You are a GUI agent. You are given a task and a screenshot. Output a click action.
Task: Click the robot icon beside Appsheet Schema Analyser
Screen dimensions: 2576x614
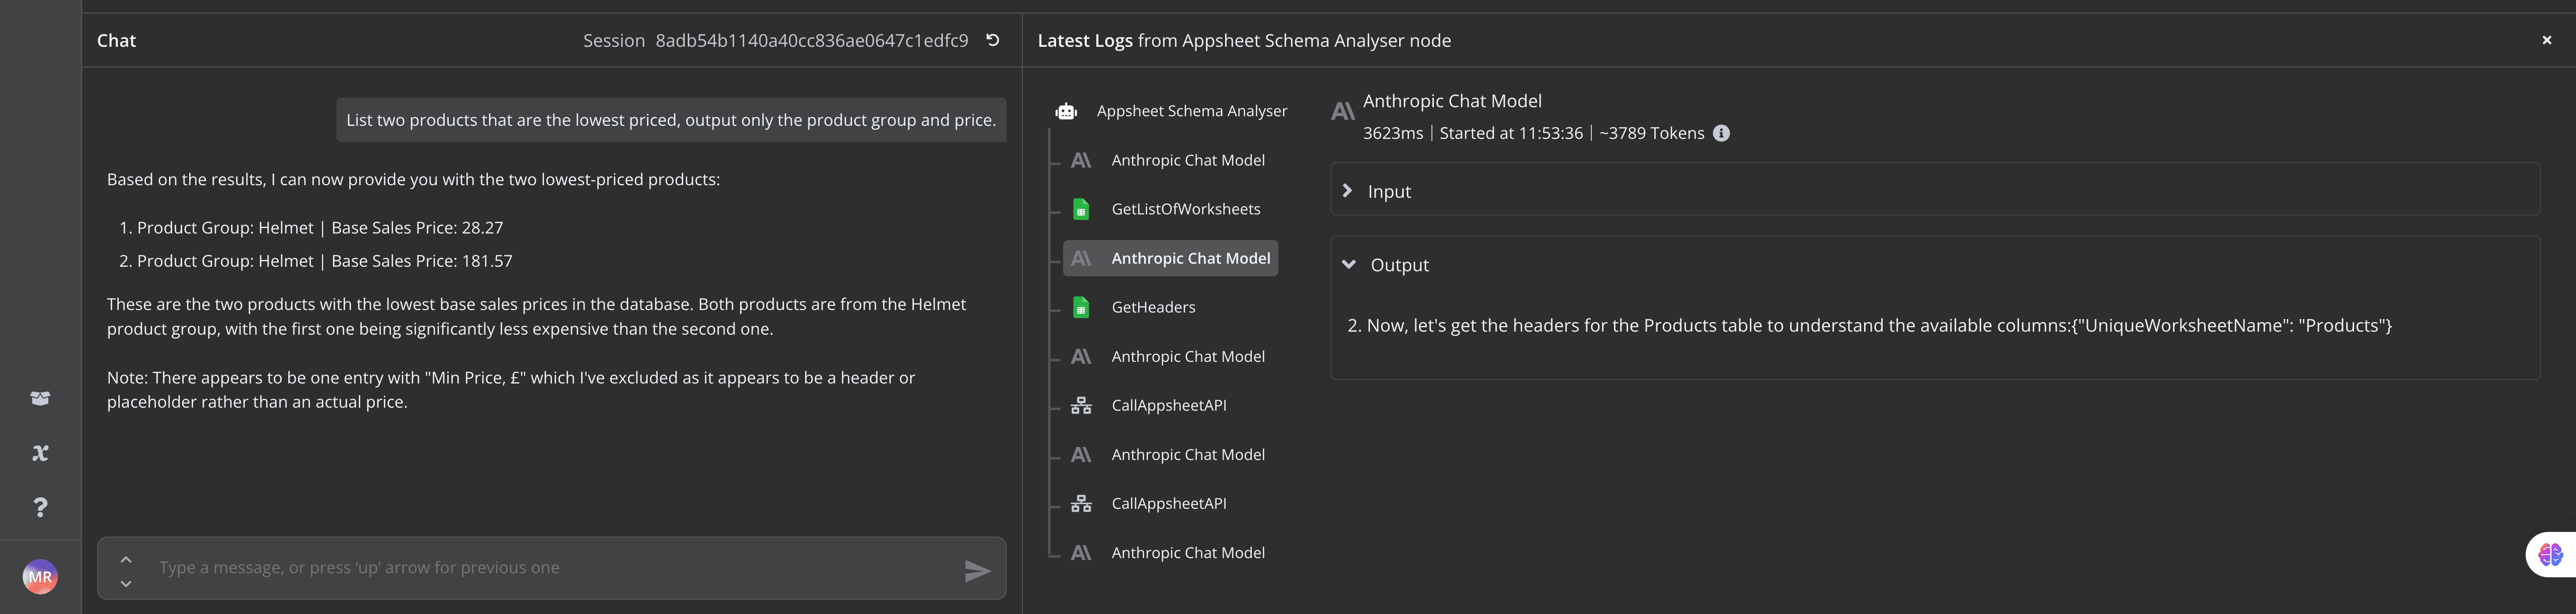(x=1066, y=111)
